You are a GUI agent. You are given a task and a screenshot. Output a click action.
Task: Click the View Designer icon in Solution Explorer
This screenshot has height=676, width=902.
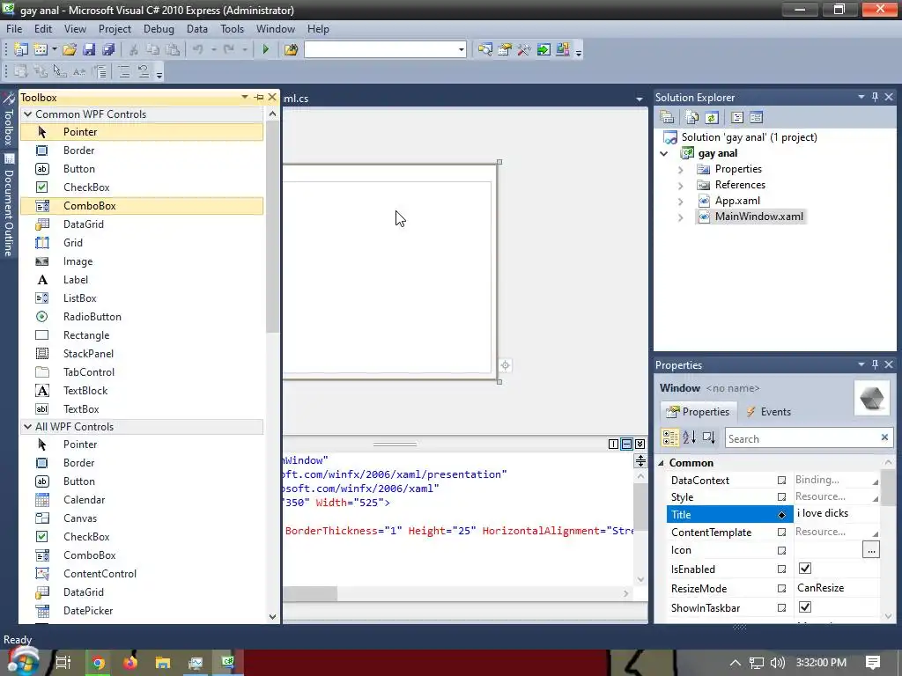756,118
